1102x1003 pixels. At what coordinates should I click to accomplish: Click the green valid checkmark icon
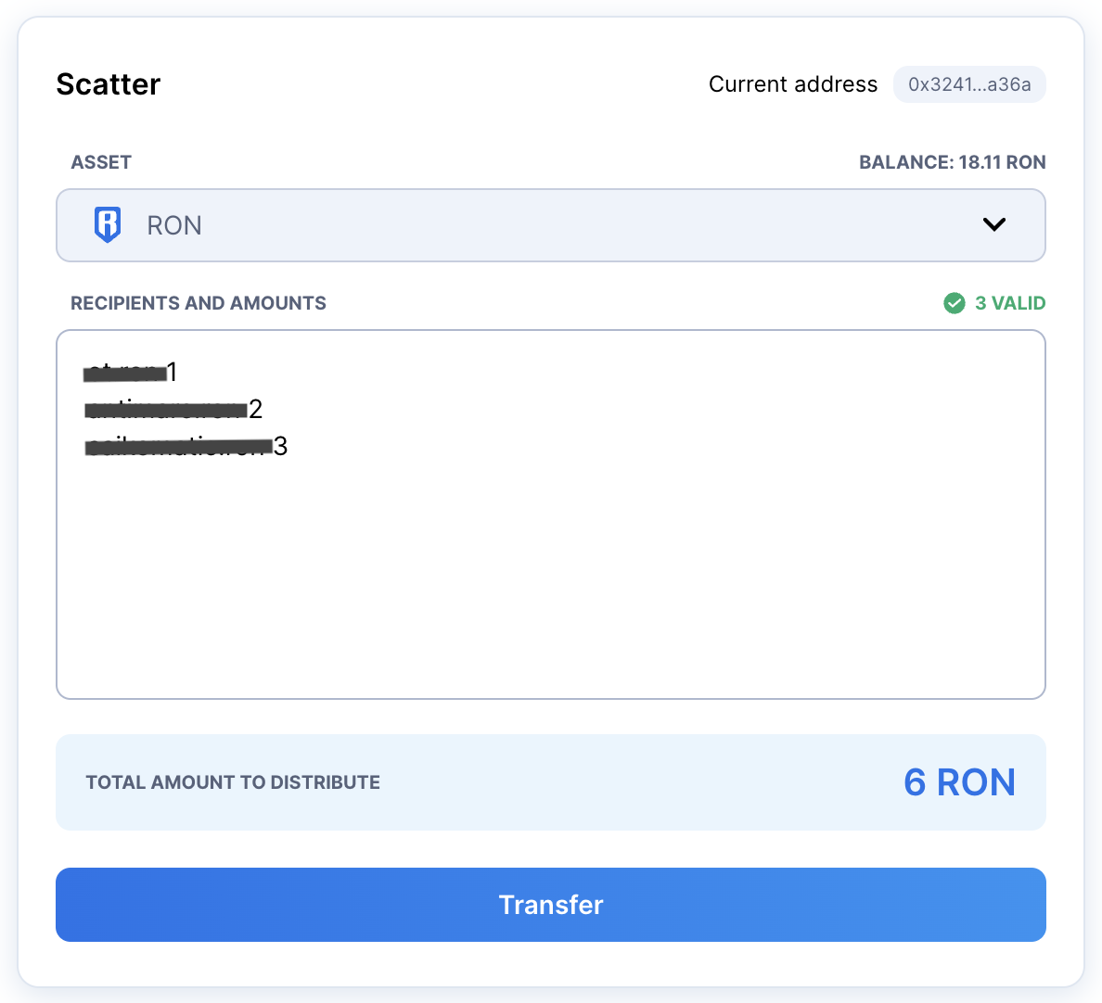click(954, 303)
